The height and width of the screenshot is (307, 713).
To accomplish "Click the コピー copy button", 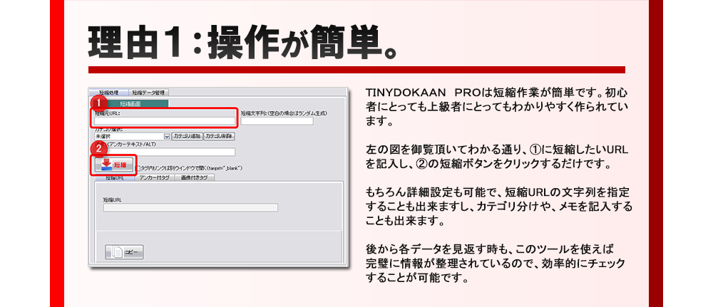I will (125, 251).
